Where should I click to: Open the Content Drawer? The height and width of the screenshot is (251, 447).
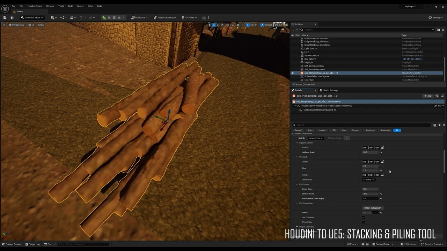[x=12, y=244]
